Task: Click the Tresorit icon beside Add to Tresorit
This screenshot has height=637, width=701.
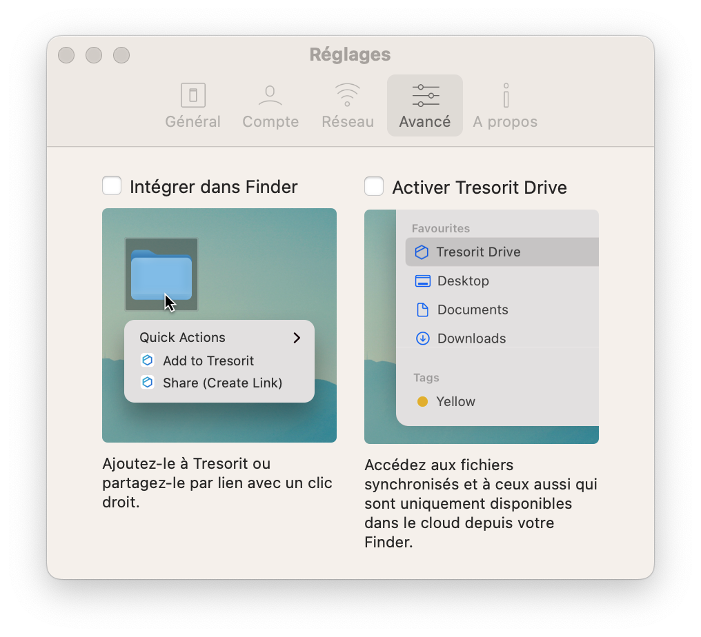Action: tap(147, 361)
